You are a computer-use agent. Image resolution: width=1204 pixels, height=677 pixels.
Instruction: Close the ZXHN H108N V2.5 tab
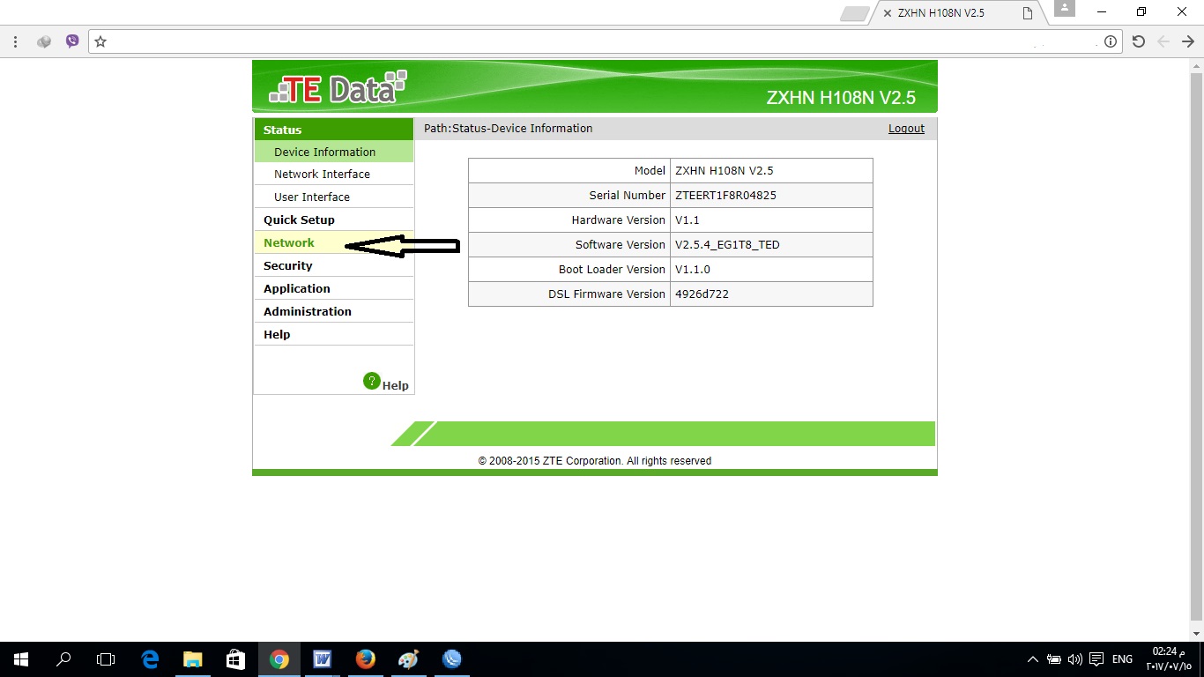point(888,13)
